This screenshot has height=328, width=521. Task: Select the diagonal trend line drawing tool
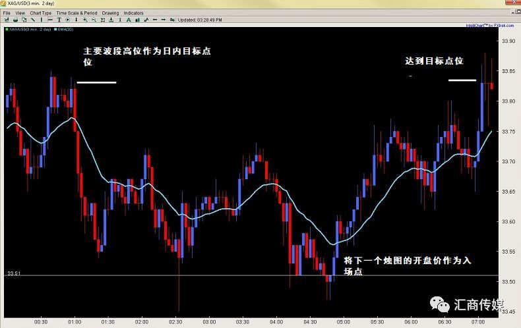[32, 20]
